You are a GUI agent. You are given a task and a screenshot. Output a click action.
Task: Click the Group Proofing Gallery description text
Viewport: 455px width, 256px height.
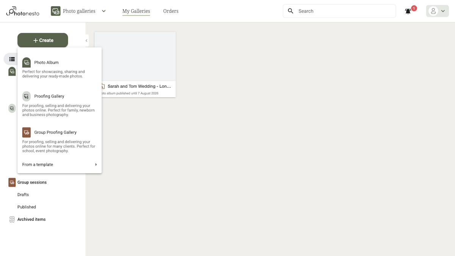(x=59, y=146)
